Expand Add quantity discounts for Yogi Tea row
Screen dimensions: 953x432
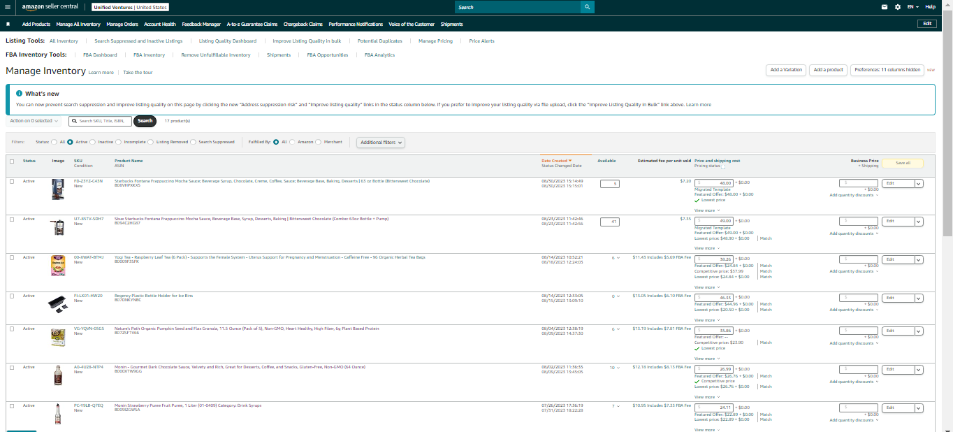pyautogui.click(x=854, y=272)
